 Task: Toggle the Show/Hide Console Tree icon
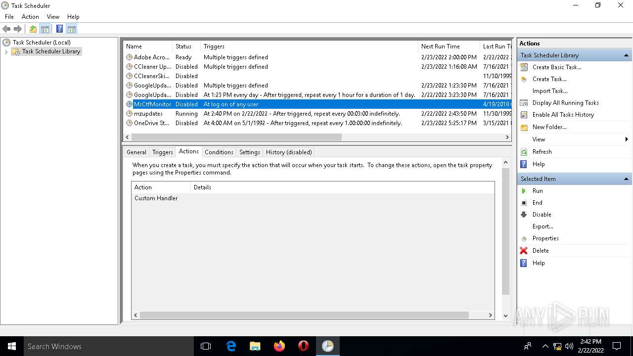coord(45,29)
